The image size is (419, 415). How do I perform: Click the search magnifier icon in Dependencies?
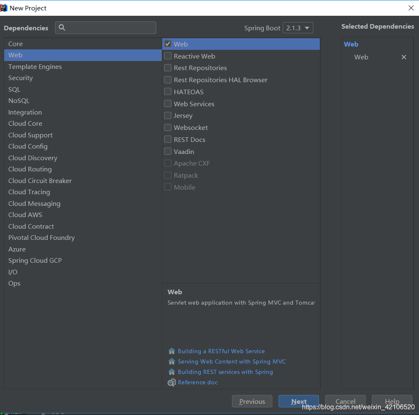[62, 27]
